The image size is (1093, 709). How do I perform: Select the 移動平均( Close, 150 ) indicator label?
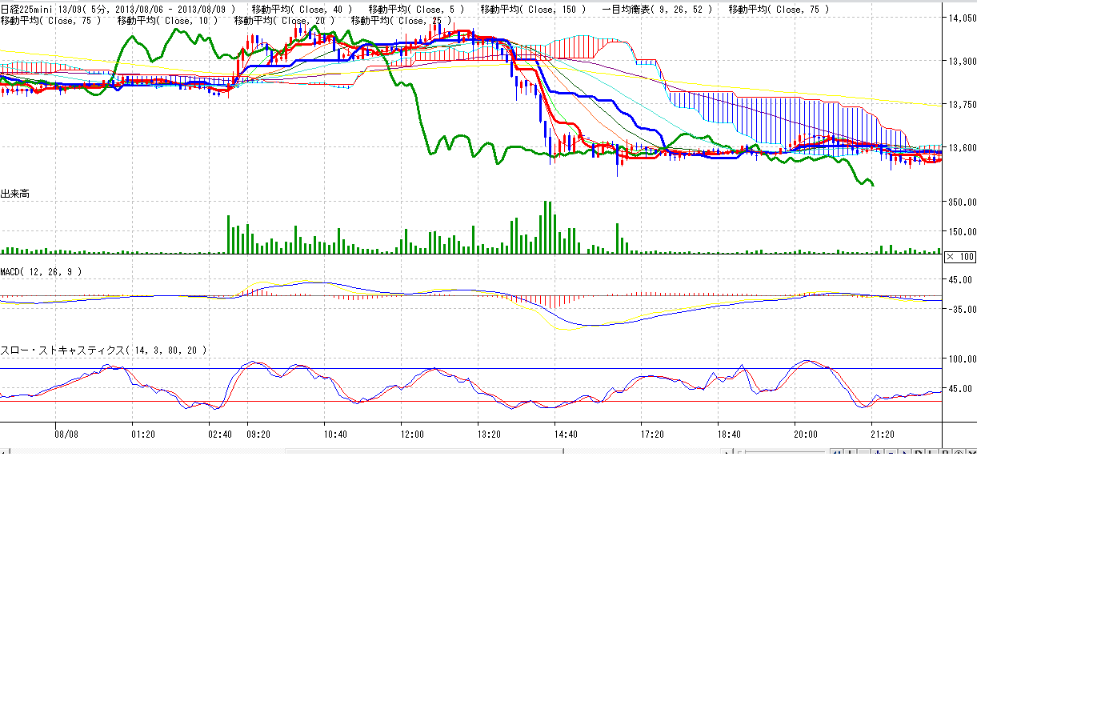(532, 10)
